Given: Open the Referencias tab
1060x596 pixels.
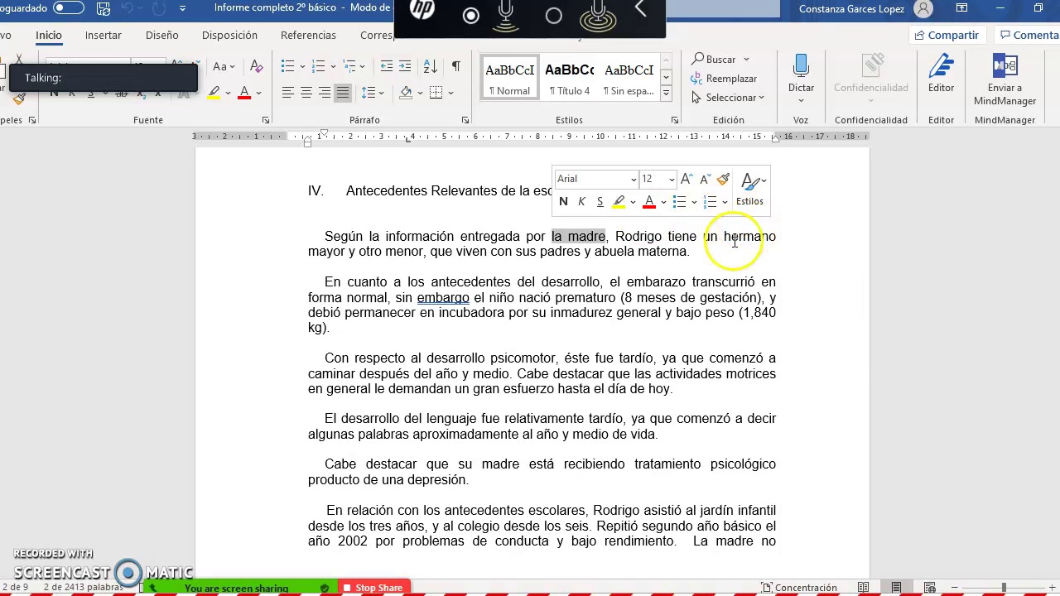Looking at the screenshot, I should pos(308,36).
